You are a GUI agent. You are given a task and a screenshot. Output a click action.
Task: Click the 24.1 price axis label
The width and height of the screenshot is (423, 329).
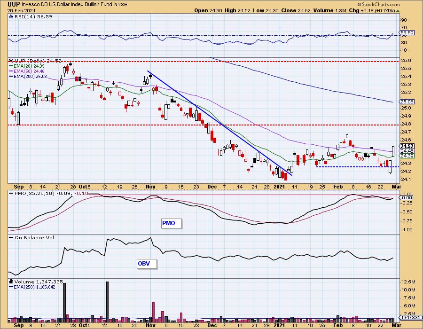pyautogui.click(x=406, y=180)
